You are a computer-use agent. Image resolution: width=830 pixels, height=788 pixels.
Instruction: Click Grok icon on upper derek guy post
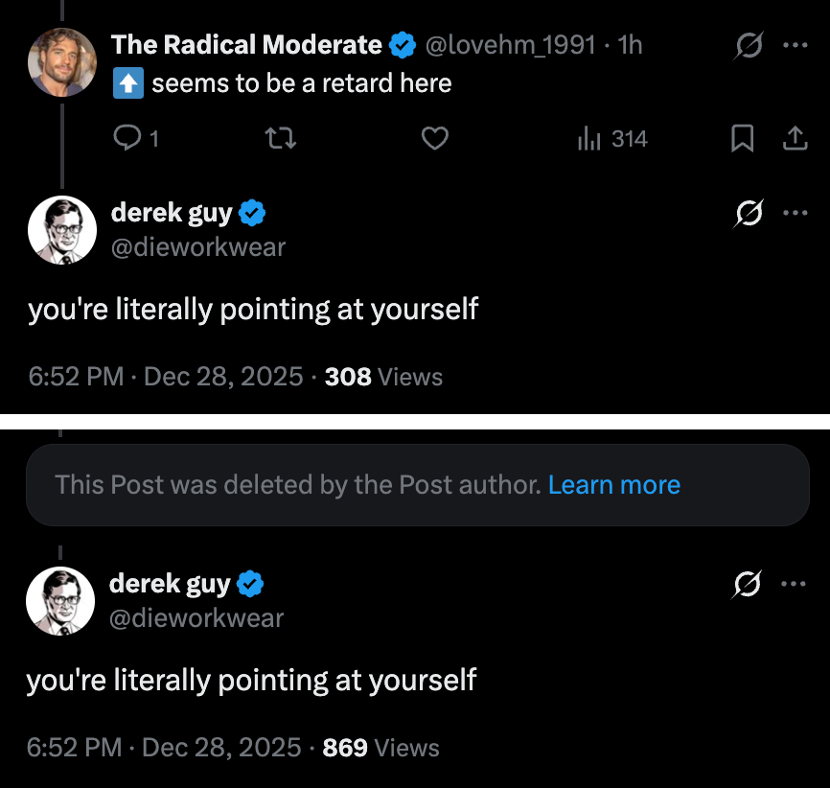[x=749, y=214]
